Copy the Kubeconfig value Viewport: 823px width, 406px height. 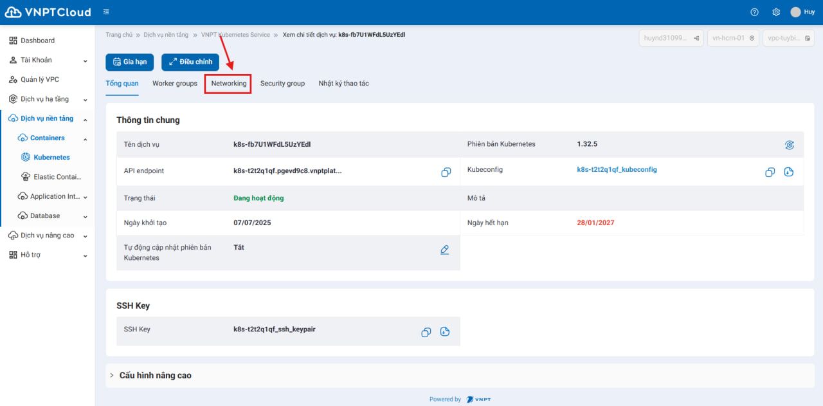pos(770,172)
